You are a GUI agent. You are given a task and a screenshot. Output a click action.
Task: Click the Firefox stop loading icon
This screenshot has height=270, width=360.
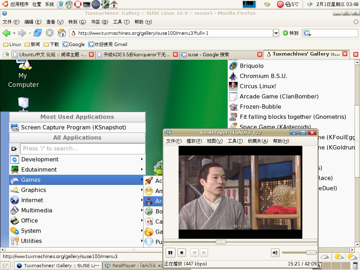pyautogui.click(x=49, y=33)
